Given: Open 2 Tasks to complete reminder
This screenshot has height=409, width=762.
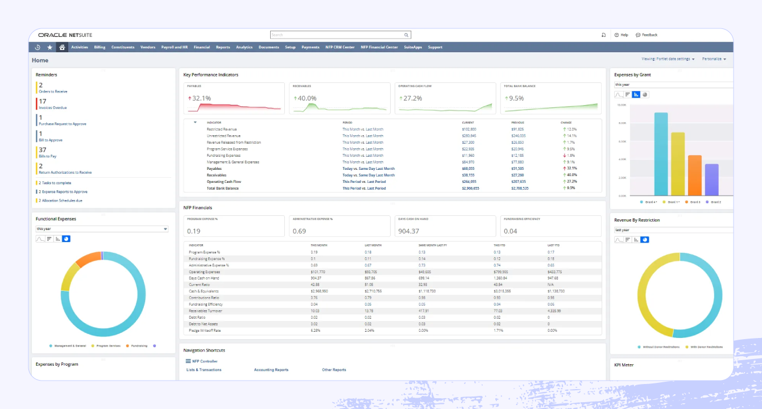Looking at the screenshot, I should [55, 183].
